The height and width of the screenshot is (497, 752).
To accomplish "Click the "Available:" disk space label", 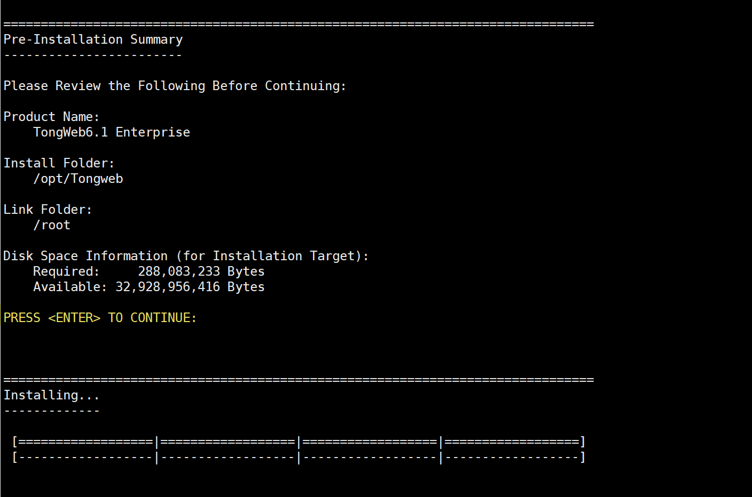I will (70, 287).
